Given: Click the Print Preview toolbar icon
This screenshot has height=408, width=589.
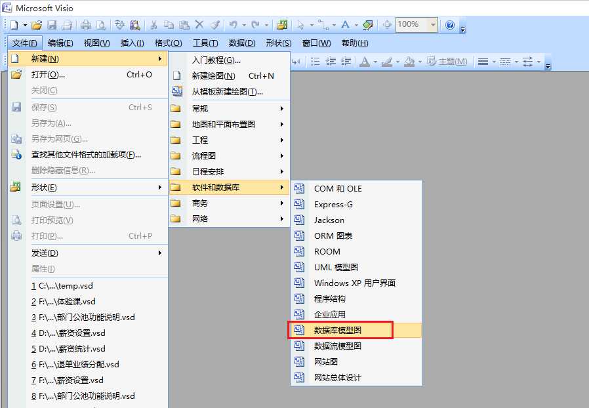Looking at the screenshot, I should 101,25.
